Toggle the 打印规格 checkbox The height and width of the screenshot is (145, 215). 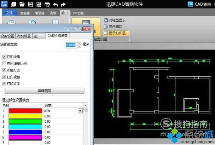pos(4,77)
